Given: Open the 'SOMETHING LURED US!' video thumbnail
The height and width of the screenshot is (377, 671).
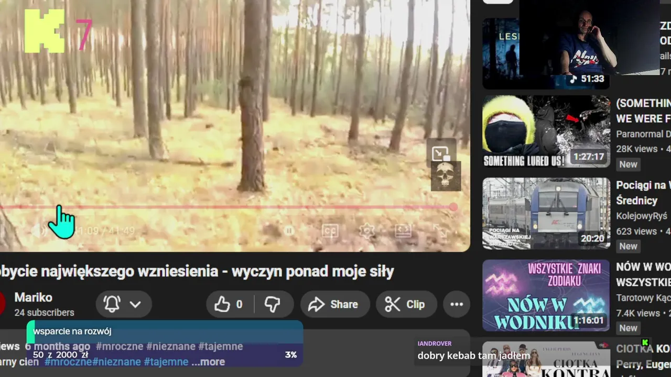Looking at the screenshot, I should click(546, 131).
